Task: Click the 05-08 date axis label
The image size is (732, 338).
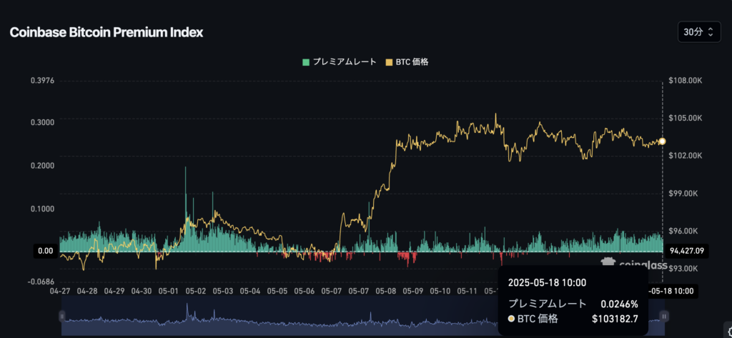Action: [386, 291]
